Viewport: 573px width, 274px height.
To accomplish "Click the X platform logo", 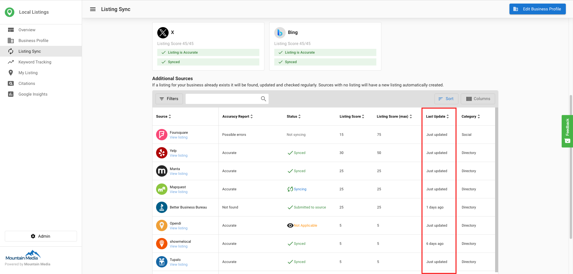I will click(163, 32).
